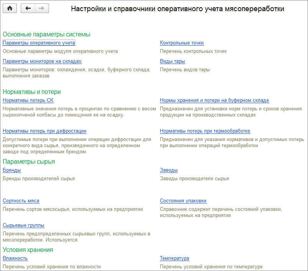Open the Заводы catalog link

[169, 170]
